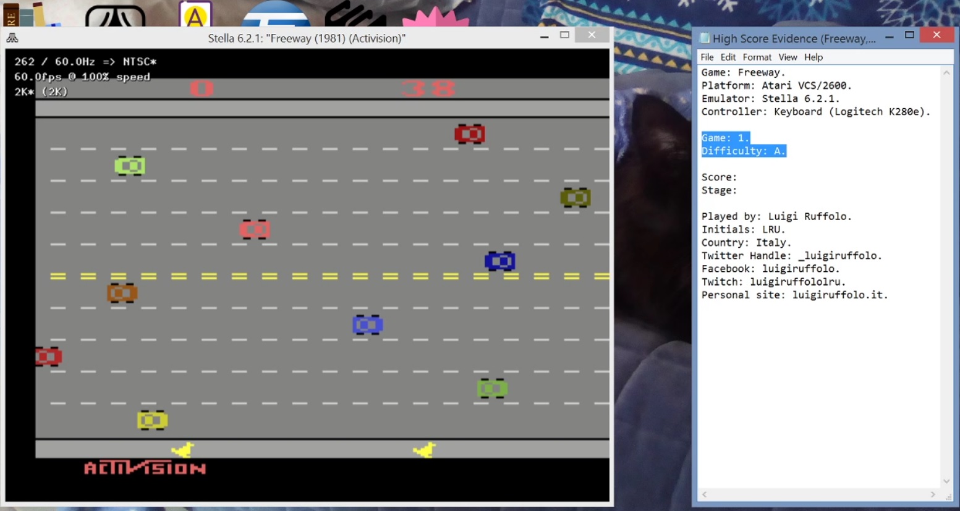Minimize the Notepad High Score Evidence window
This screenshot has width=960, height=511.
(889, 36)
